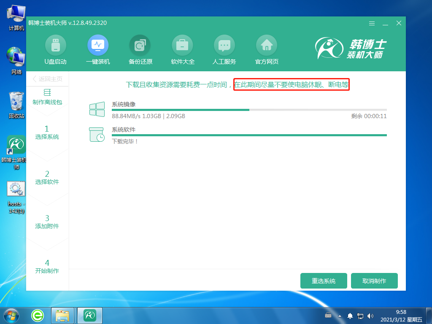Select step 4 开始制作
432x324 pixels.
(x=47, y=267)
